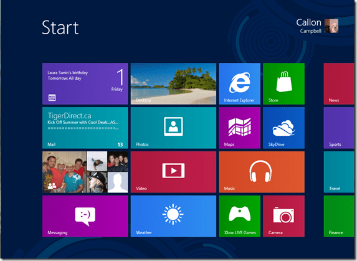Click the user name Callon Campbell
Screen dimensions: 357x261
coord(309,26)
